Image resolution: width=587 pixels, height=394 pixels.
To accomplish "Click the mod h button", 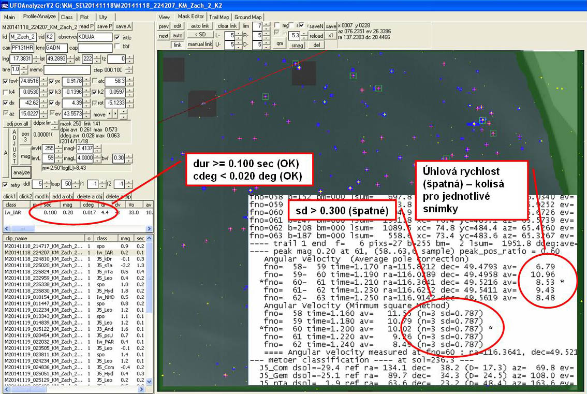I will 41,197.
